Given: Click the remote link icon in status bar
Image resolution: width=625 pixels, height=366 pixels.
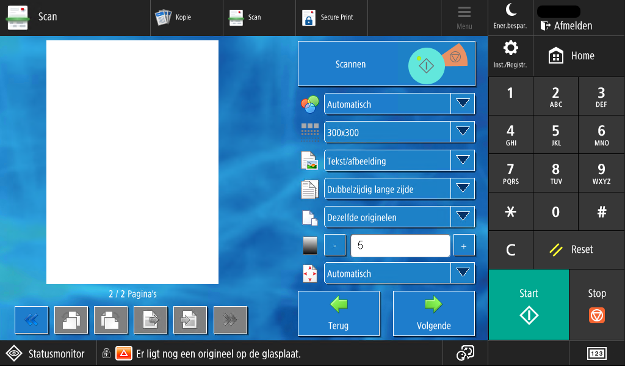Looking at the screenshot, I should pyautogui.click(x=465, y=353).
